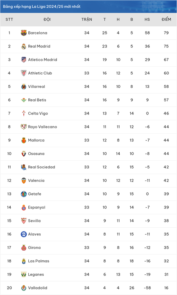Click the Real Betis crest icon

tap(24, 100)
